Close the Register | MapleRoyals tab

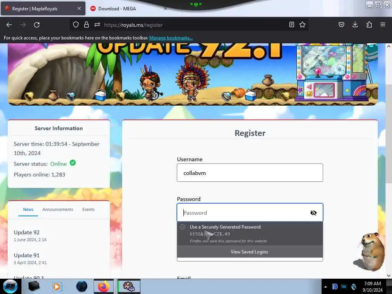tap(79, 8)
